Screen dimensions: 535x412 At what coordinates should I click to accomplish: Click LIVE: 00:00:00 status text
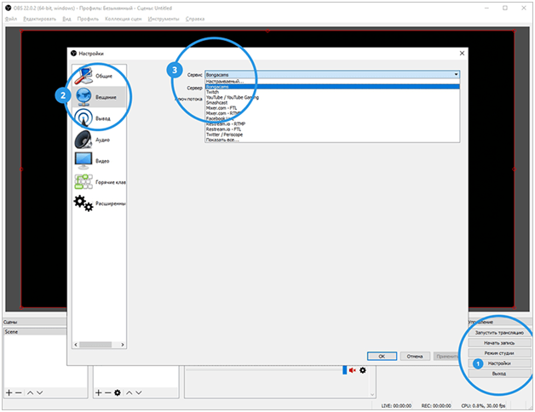pyautogui.click(x=396, y=405)
